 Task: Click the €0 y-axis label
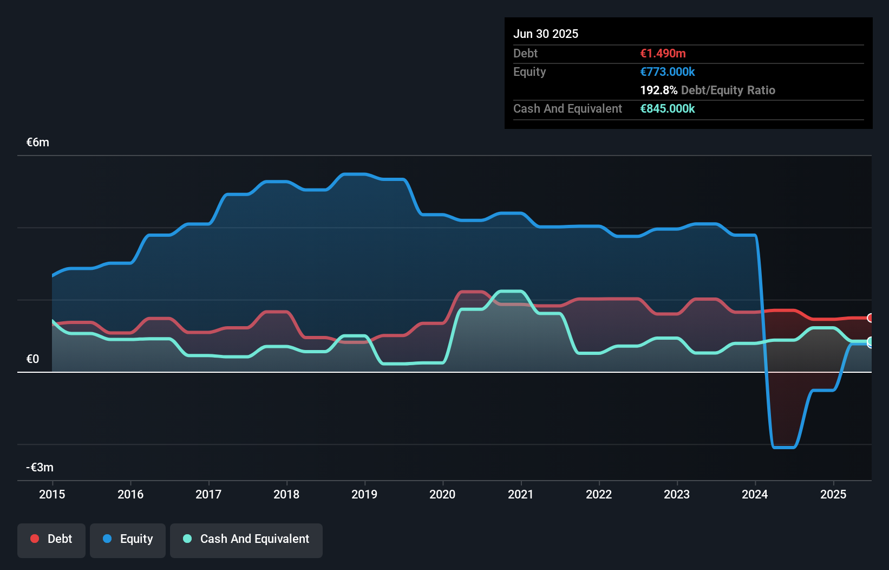pos(32,359)
